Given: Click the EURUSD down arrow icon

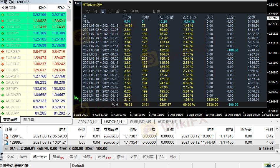Looking at the screenshot, I should pos(3,27).
